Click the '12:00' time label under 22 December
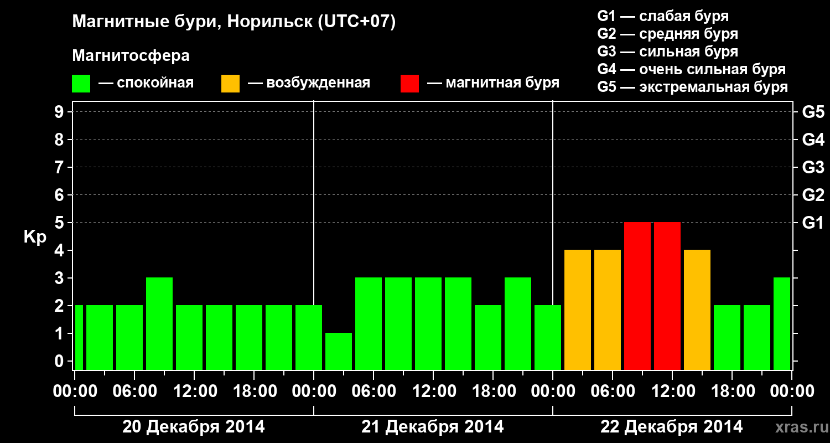The height and width of the screenshot is (443, 830). pos(672,392)
